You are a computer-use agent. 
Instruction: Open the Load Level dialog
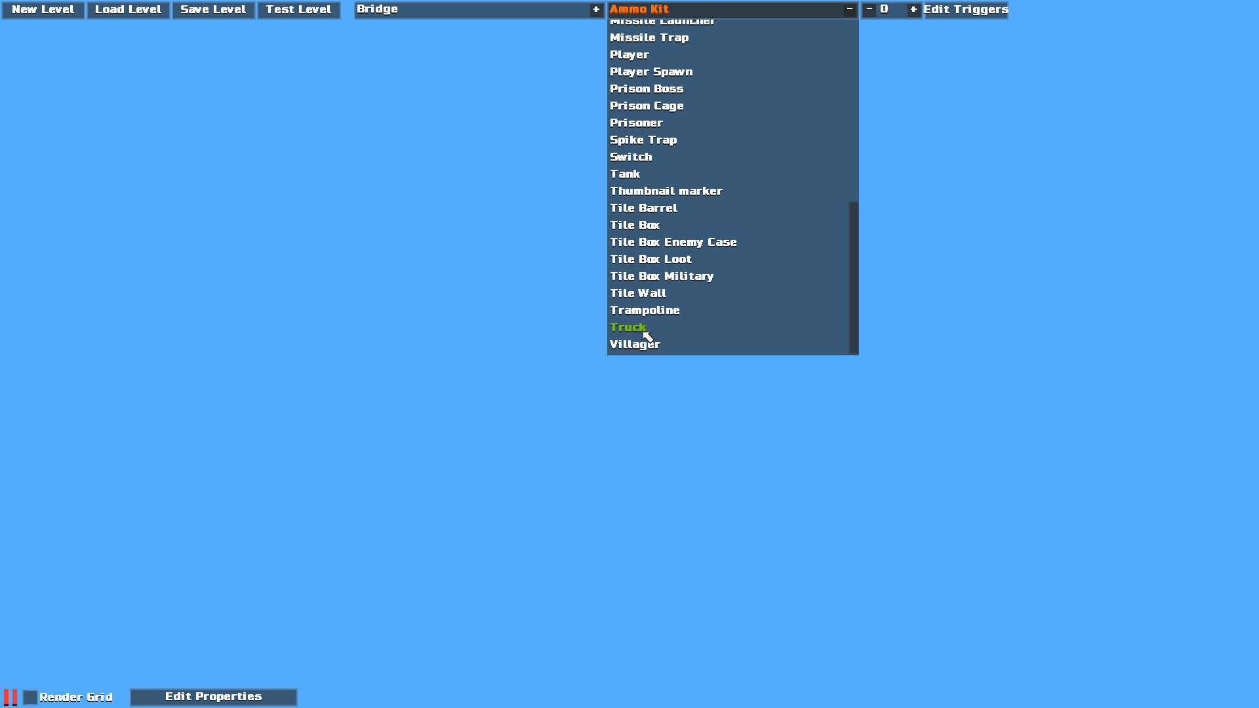coord(128,10)
